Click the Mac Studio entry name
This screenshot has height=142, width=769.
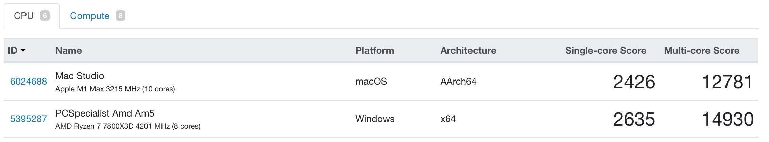(80, 76)
